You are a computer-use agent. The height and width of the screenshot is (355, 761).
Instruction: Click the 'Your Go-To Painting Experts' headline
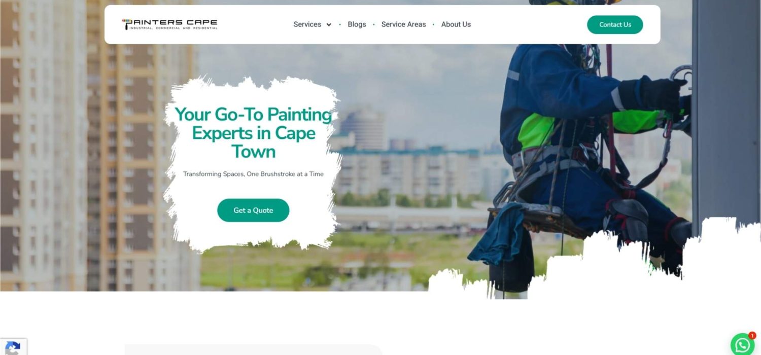click(253, 133)
